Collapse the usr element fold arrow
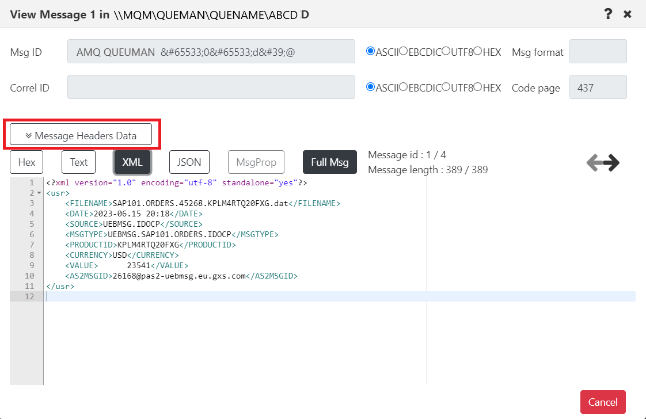 (x=39, y=193)
